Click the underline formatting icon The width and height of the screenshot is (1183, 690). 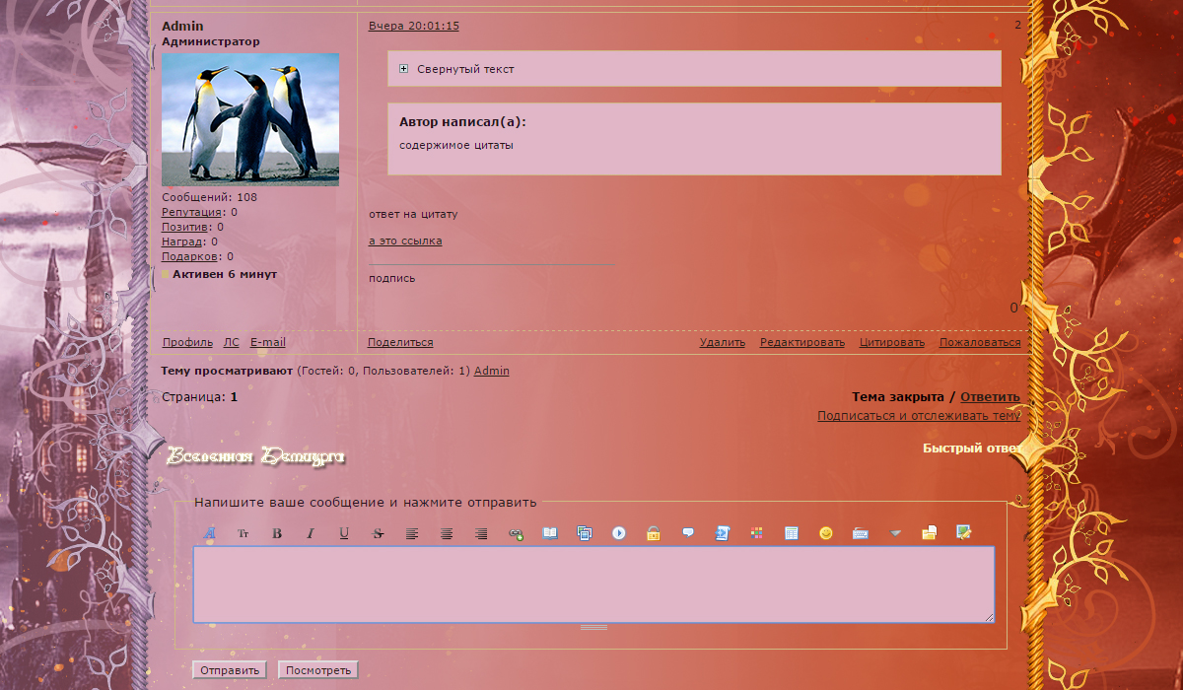coord(344,533)
